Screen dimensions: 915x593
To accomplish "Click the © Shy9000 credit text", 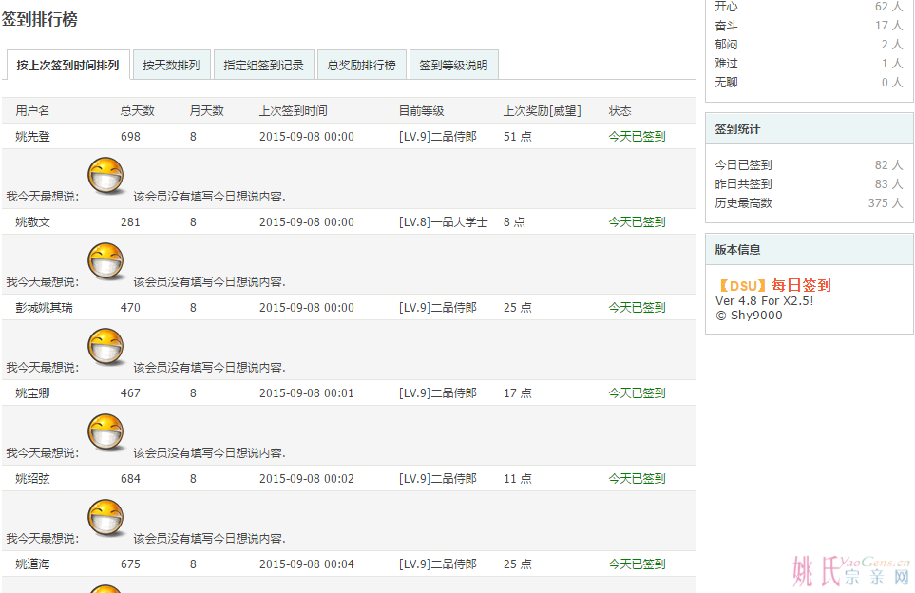I will click(750, 316).
